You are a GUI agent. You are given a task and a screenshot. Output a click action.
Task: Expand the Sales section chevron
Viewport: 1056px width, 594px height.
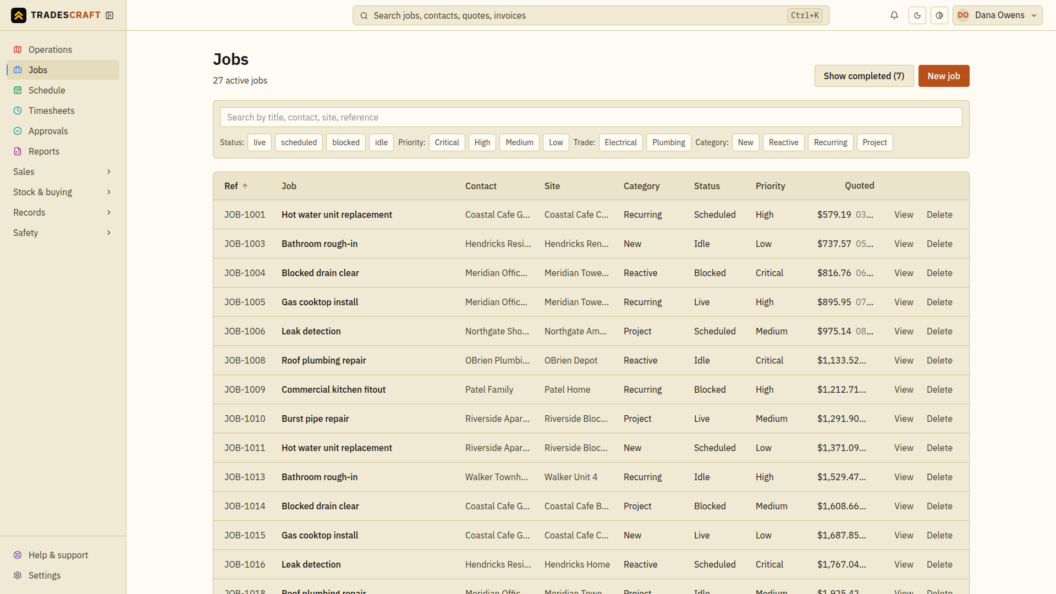(x=109, y=172)
